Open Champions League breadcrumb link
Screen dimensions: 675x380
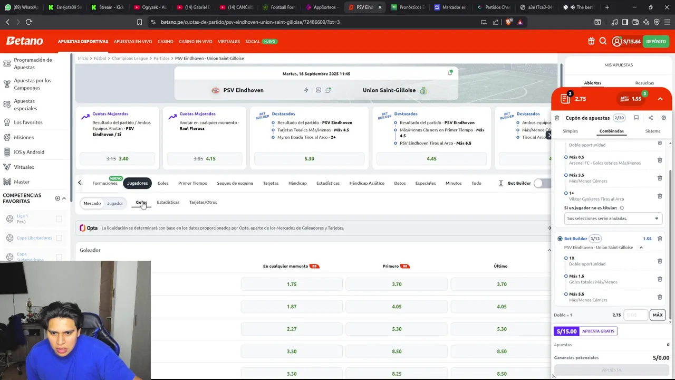(x=130, y=58)
